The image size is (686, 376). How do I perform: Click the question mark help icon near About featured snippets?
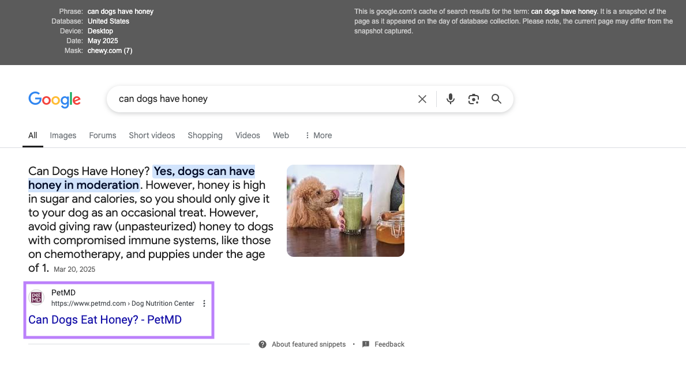click(263, 344)
